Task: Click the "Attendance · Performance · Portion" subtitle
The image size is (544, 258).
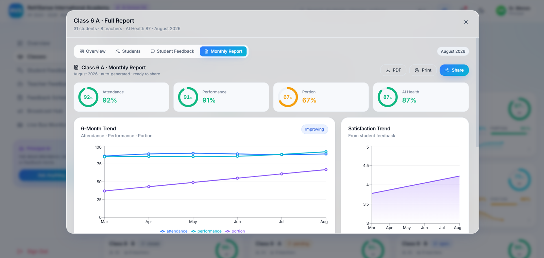Action: click(x=117, y=136)
